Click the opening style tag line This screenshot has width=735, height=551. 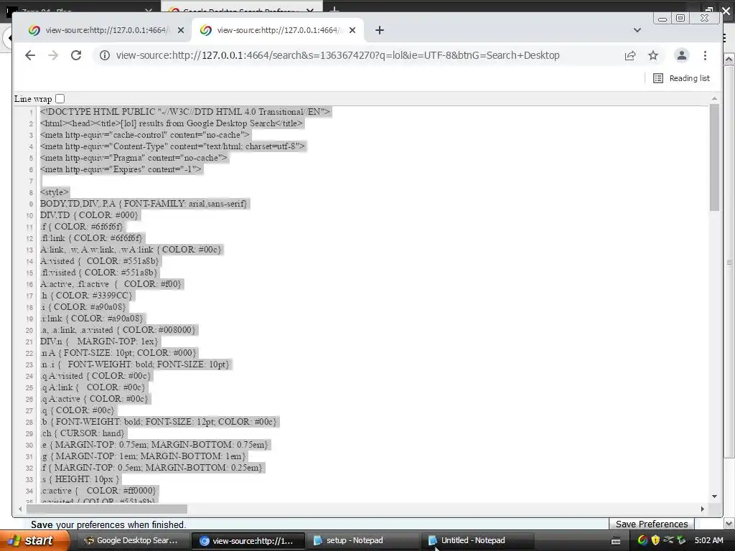55,192
